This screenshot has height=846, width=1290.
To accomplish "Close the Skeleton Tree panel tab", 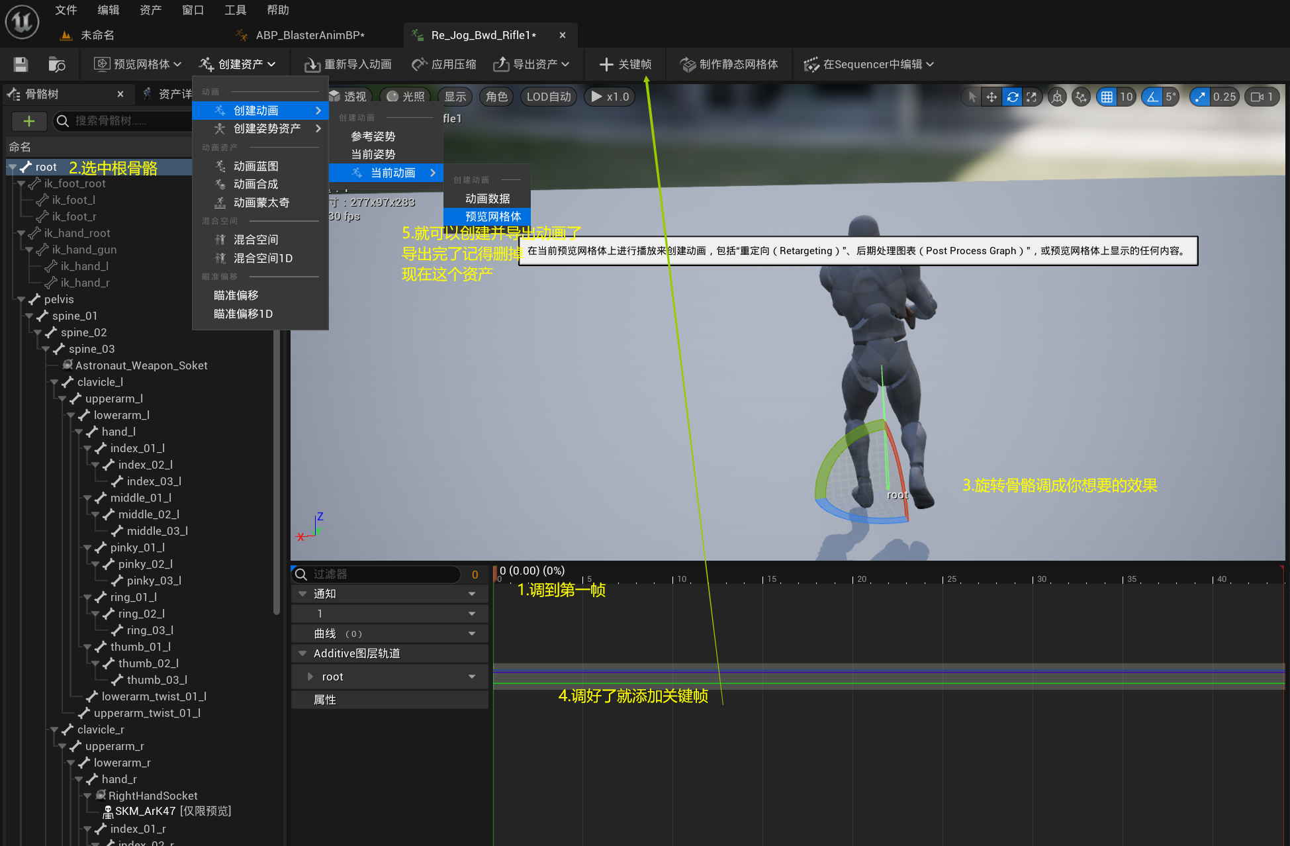I will pyautogui.click(x=120, y=94).
